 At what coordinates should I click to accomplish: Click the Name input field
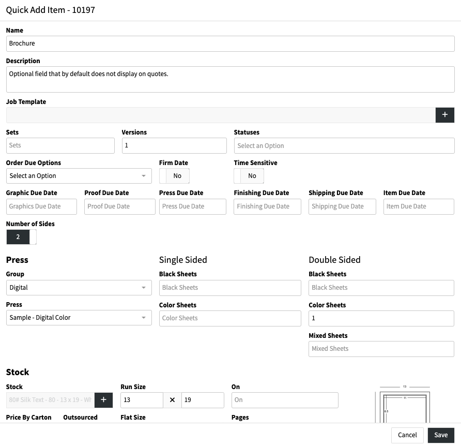230,43
